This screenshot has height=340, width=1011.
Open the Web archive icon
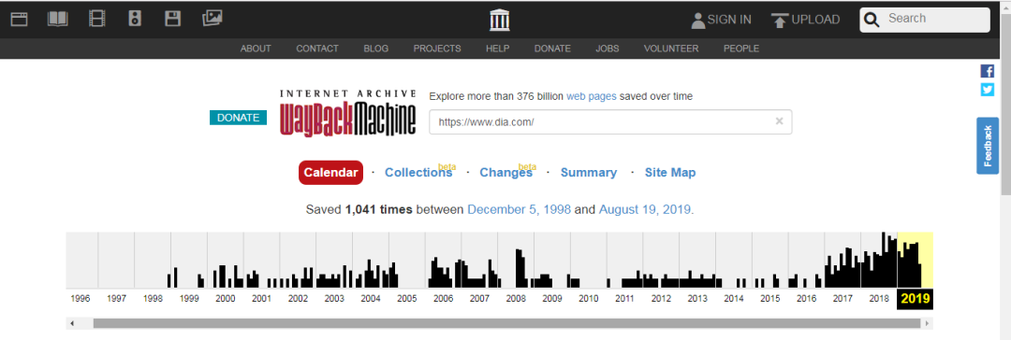coord(19,20)
